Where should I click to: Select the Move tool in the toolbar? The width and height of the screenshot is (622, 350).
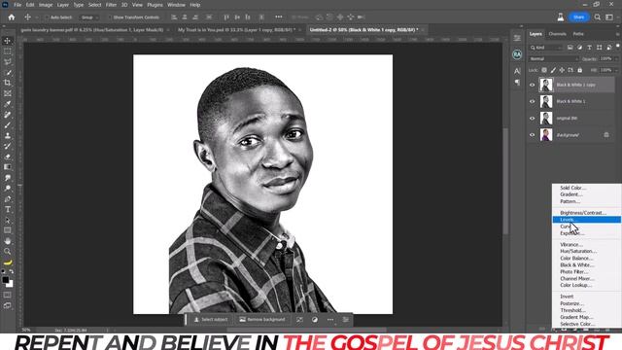click(x=7, y=41)
